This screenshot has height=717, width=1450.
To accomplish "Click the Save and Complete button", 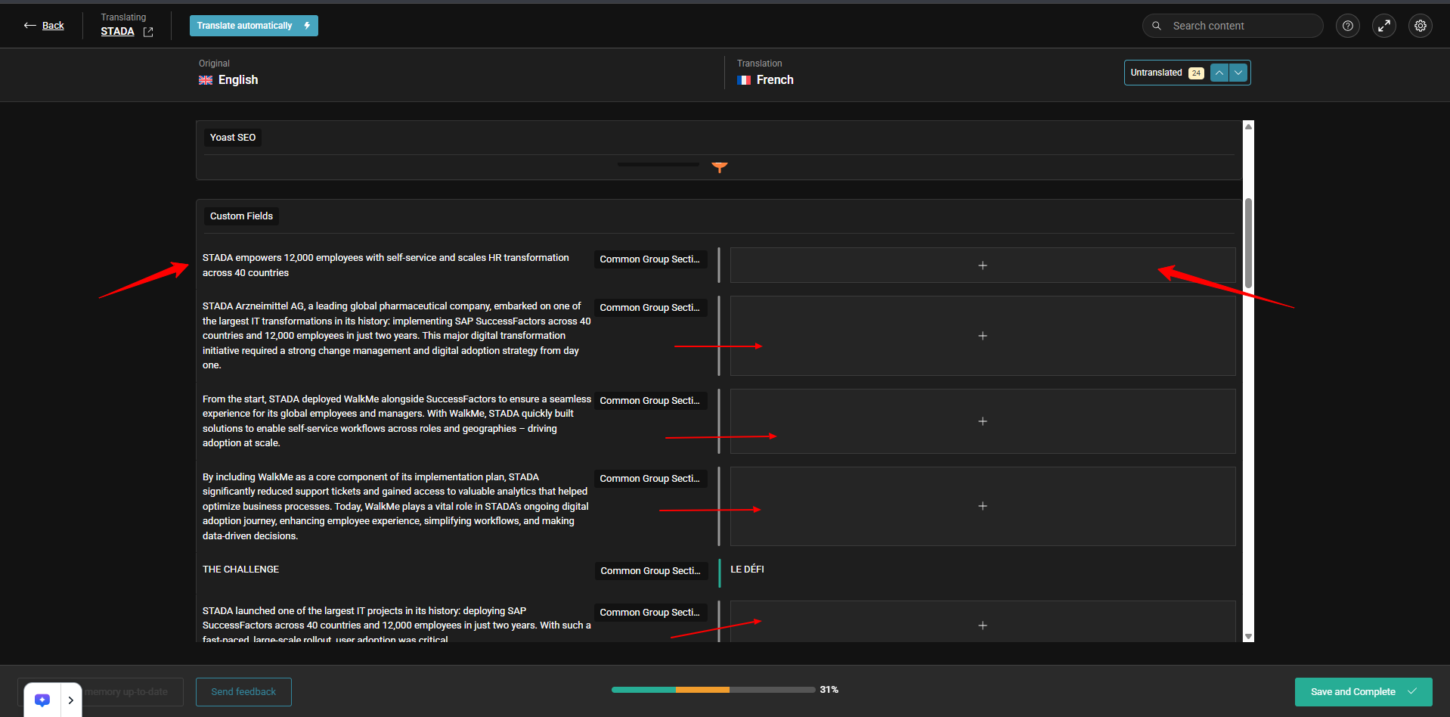I will pyautogui.click(x=1362, y=691).
